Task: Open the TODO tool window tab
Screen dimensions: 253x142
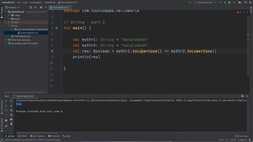Action: click(x=22, y=136)
